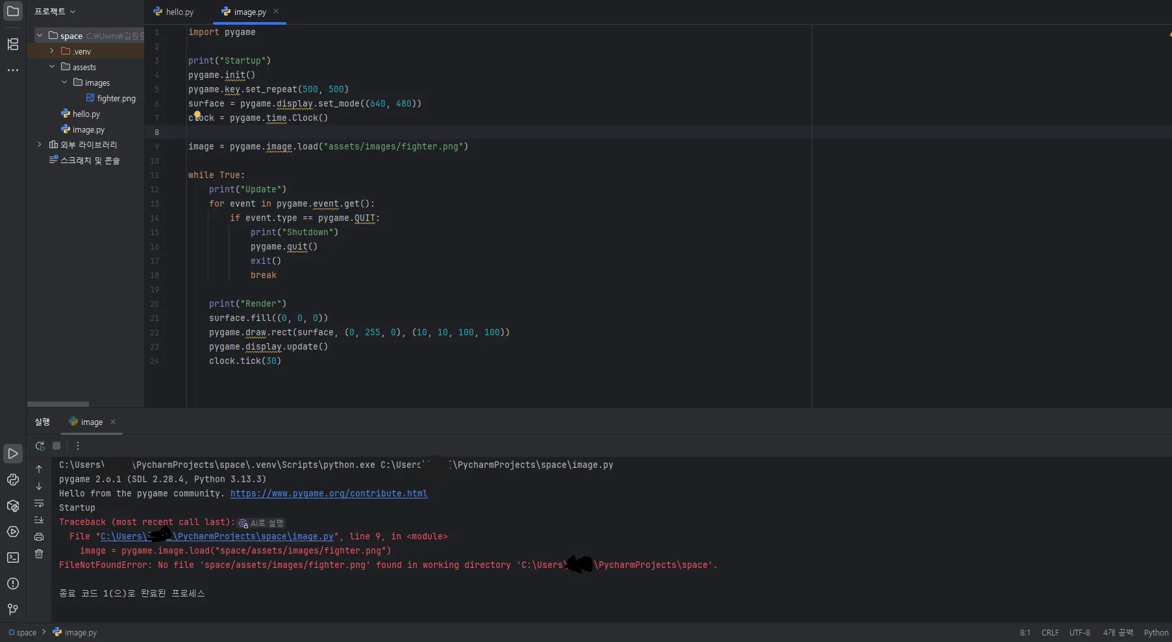Rerun the image run configuration

click(40, 446)
